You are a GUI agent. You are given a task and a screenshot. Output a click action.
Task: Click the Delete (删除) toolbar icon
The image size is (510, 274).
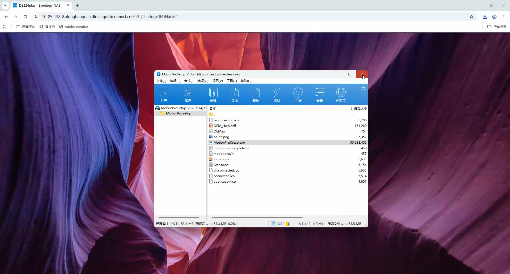[256, 95]
